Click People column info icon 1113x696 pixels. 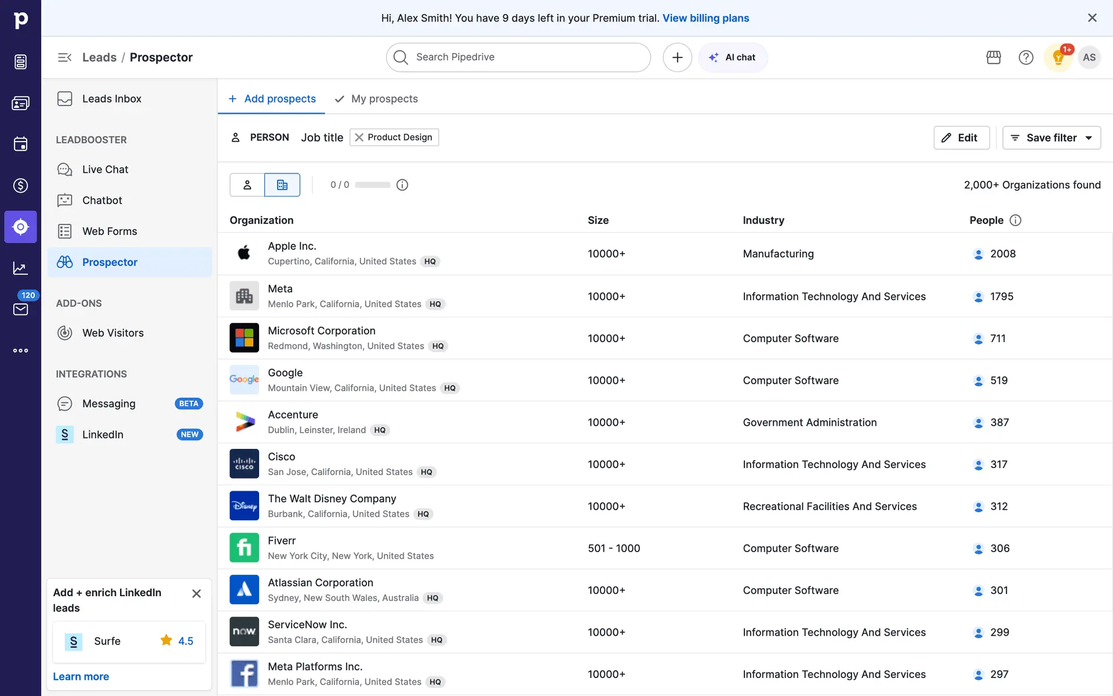[x=1015, y=220]
